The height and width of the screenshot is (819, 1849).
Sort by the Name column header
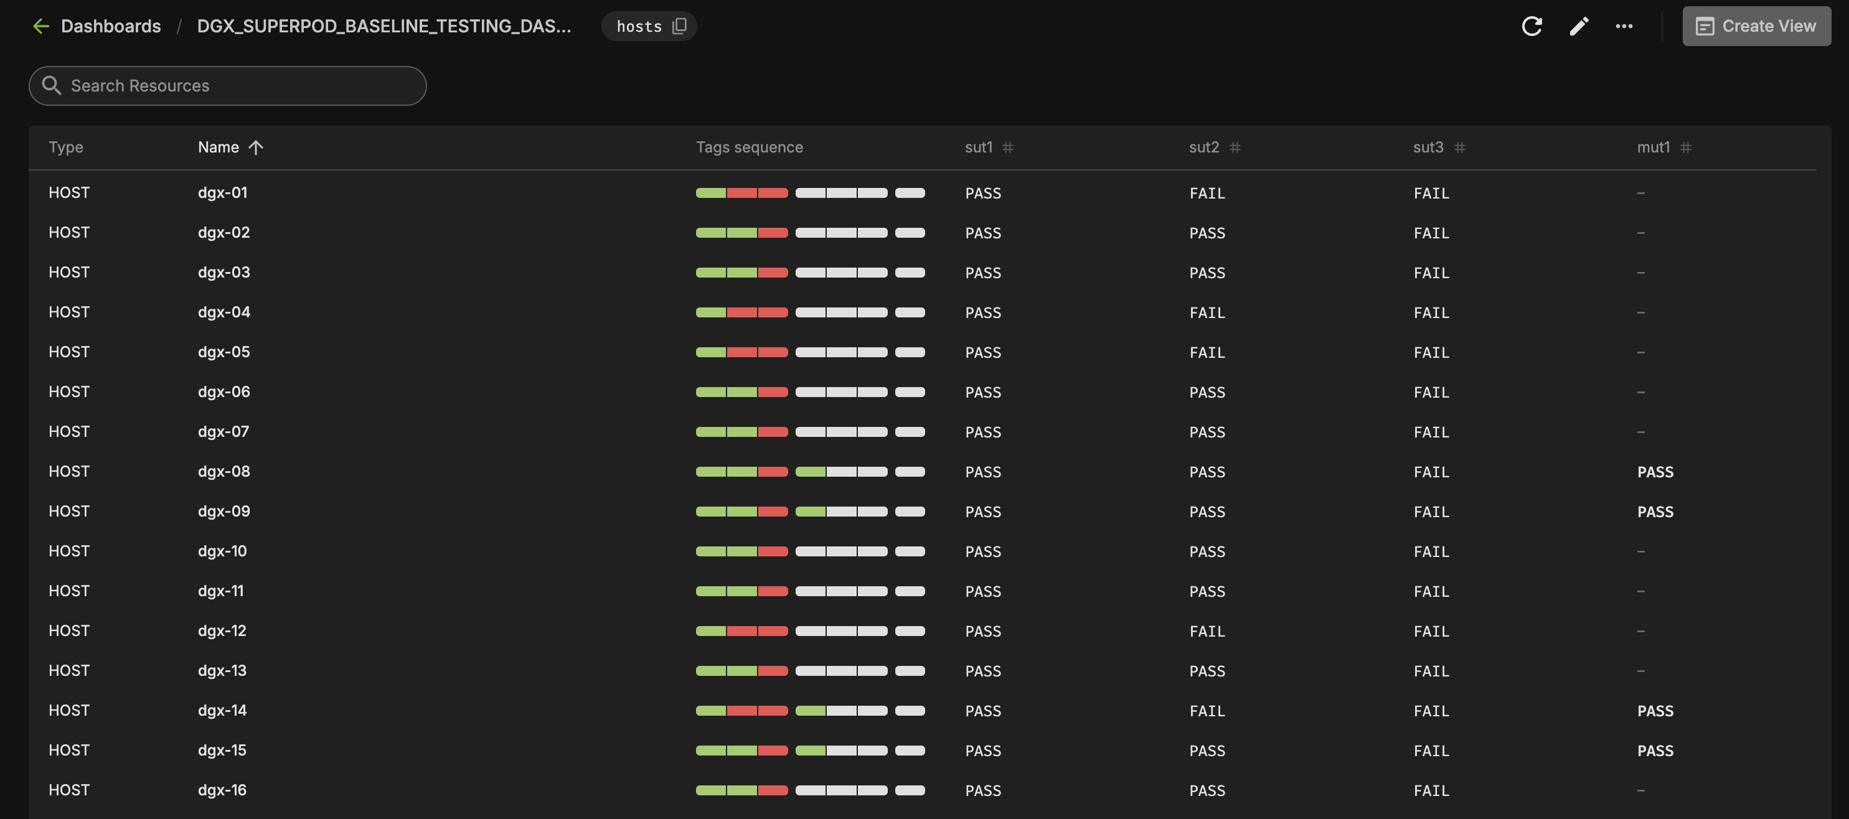[x=218, y=147]
